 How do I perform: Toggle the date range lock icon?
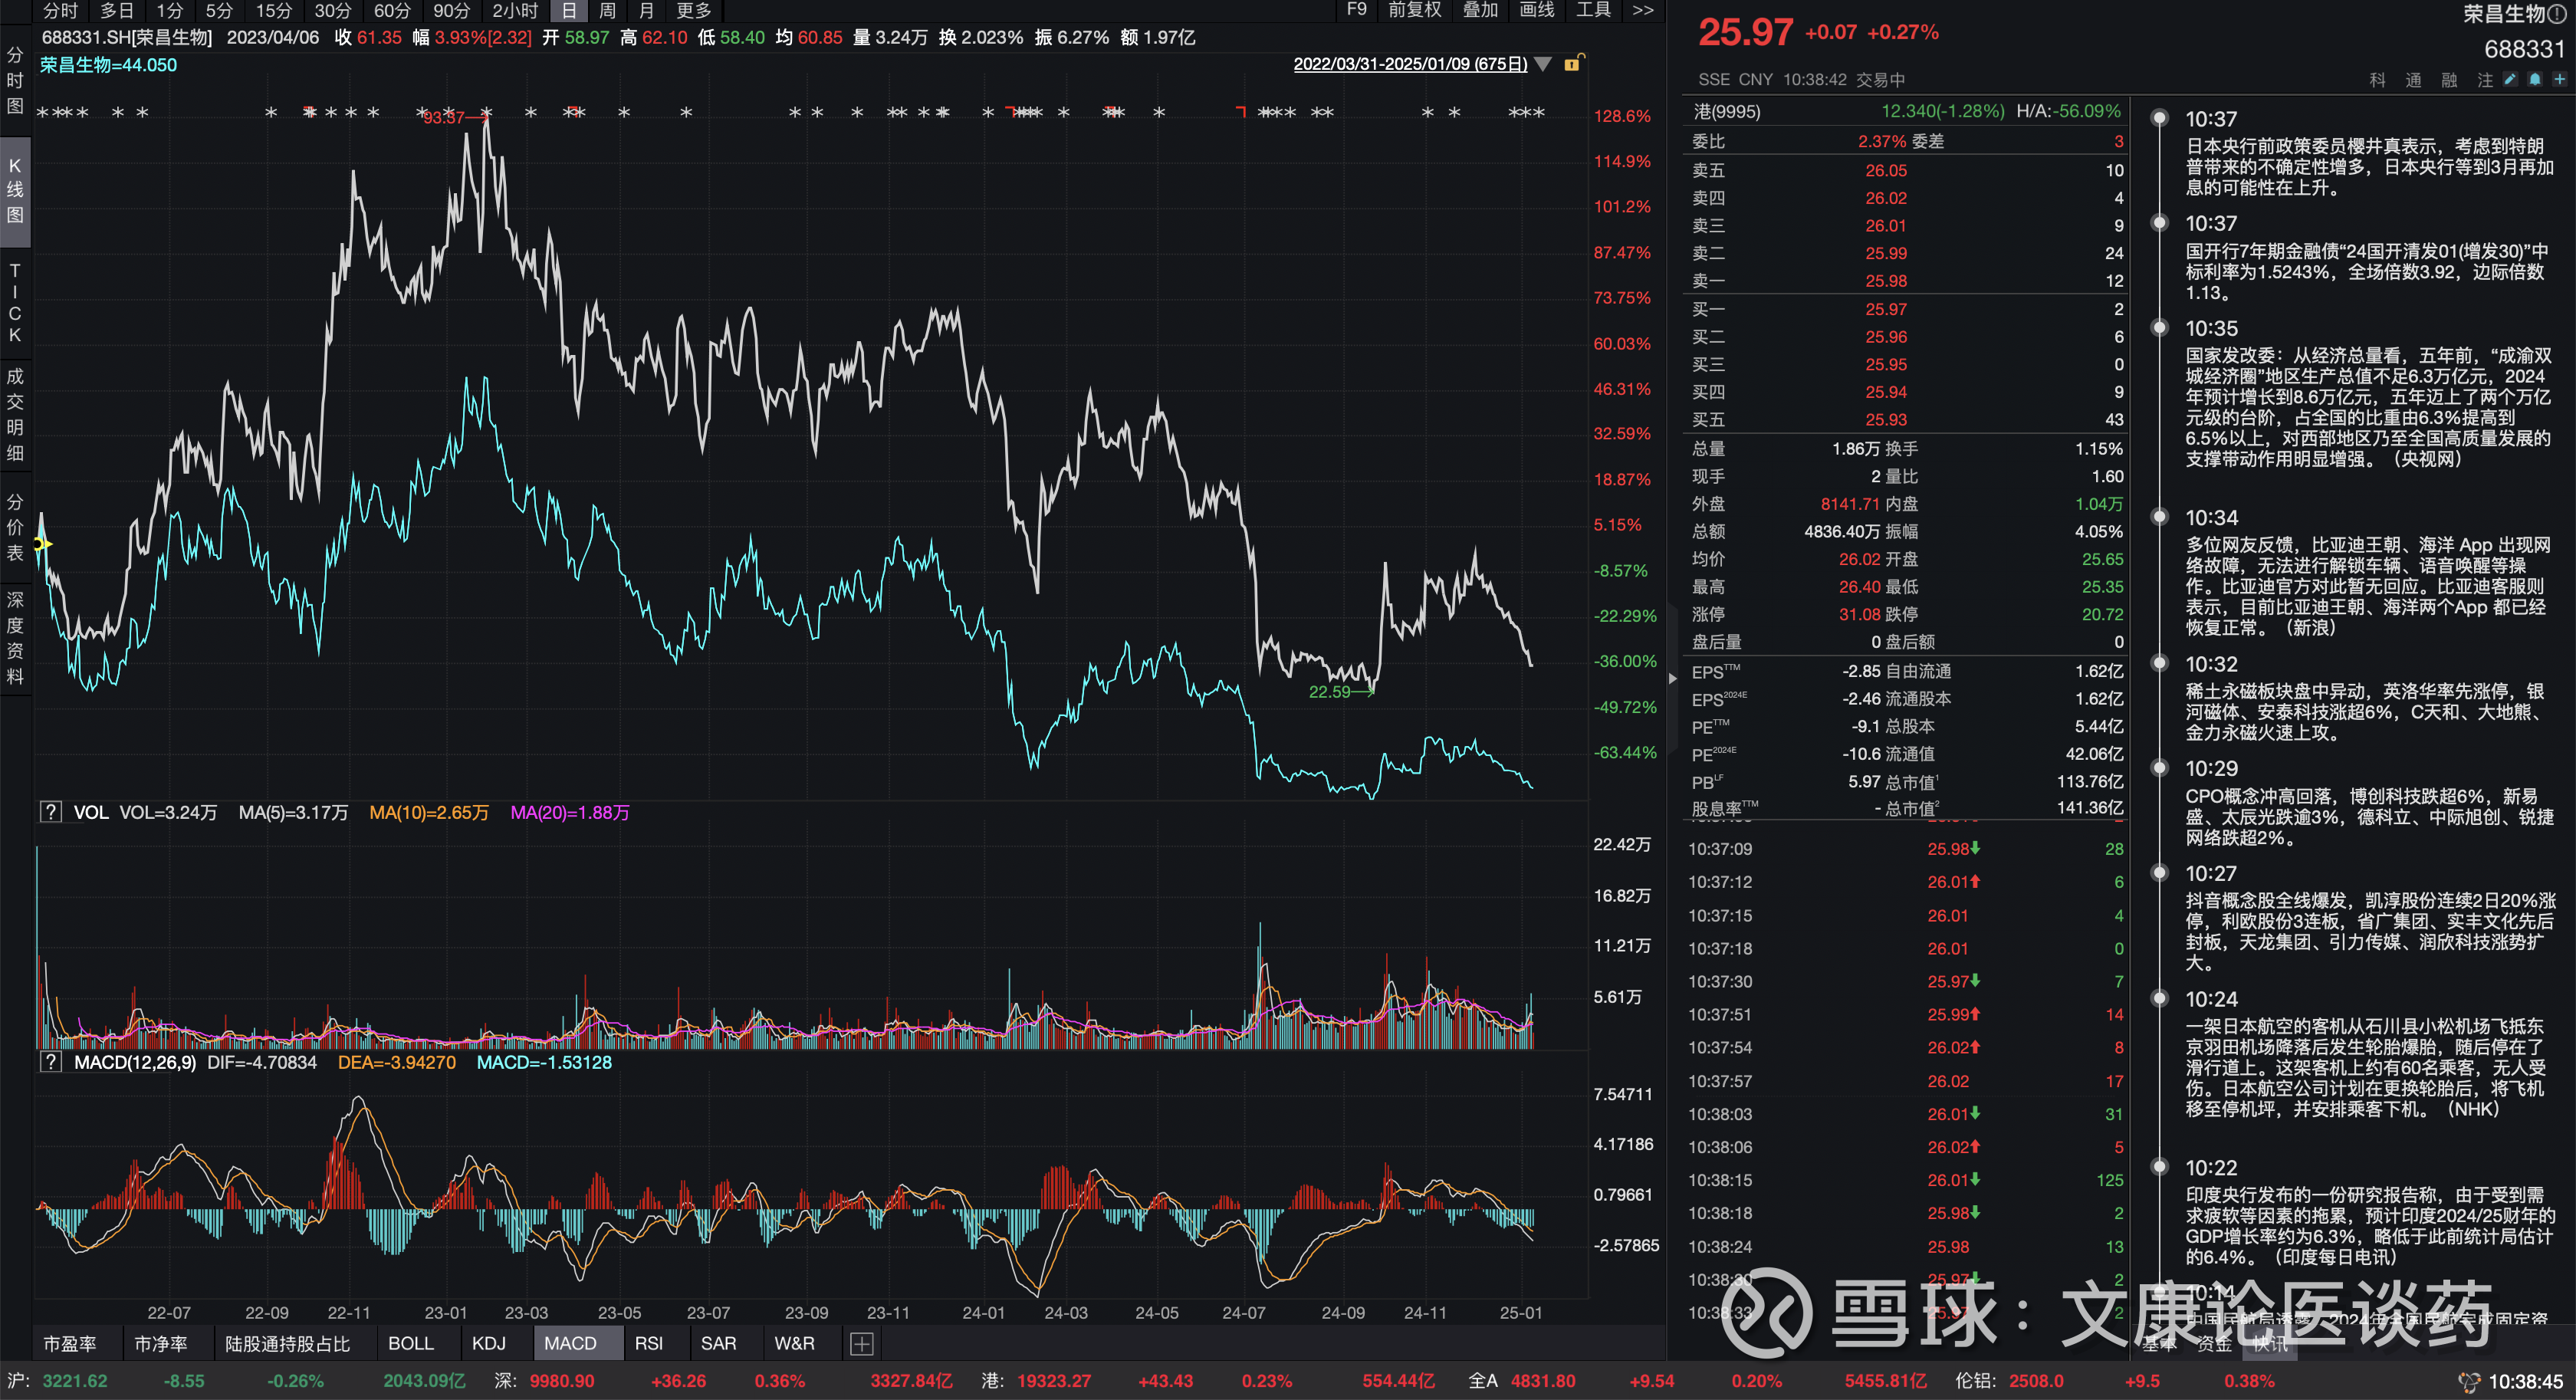click(x=1572, y=64)
